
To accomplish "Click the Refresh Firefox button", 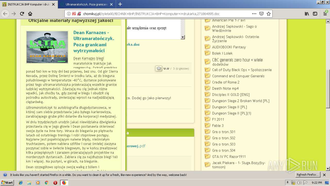I will 308,175.
